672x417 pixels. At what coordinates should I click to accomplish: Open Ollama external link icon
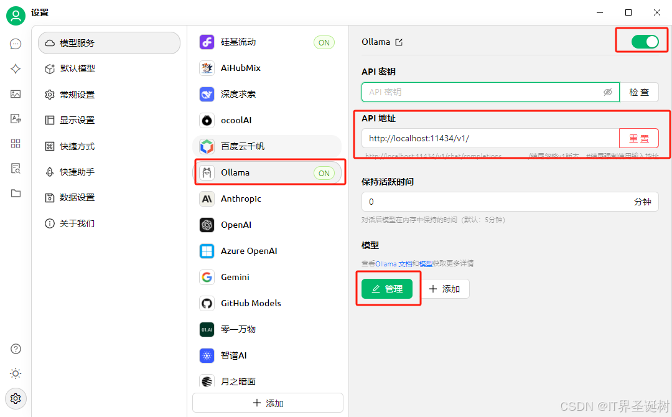[399, 42]
